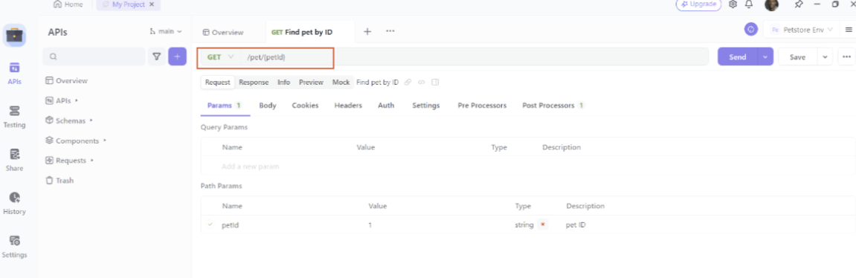Click the Save button
Image resolution: width=856 pixels, height=278 pixels.
797,56
